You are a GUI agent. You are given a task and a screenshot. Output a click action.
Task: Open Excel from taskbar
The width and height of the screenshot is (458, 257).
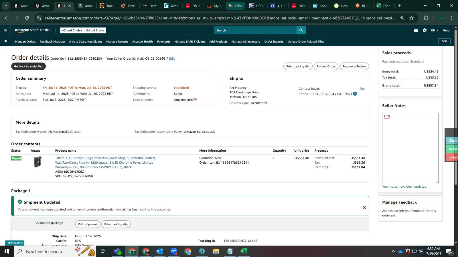coord(244,251)
